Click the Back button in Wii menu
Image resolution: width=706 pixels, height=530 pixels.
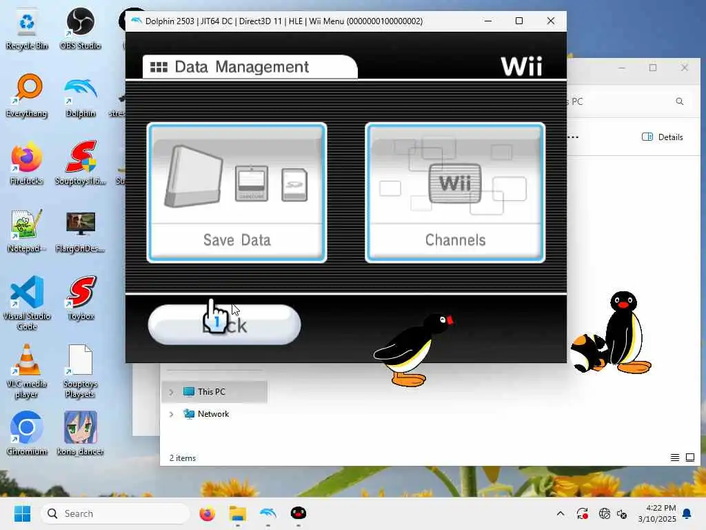[x=224, y=324]
